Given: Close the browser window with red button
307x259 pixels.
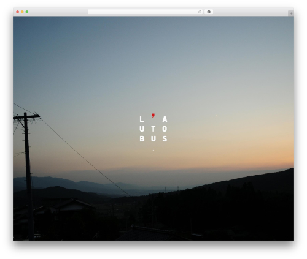Looking at the screenshot, I should coord(18,12).
